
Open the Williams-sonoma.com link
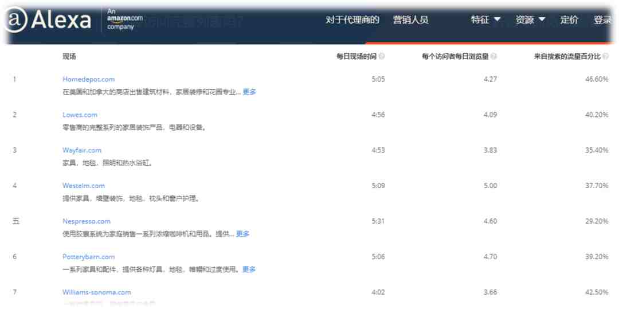coord(97,292)
